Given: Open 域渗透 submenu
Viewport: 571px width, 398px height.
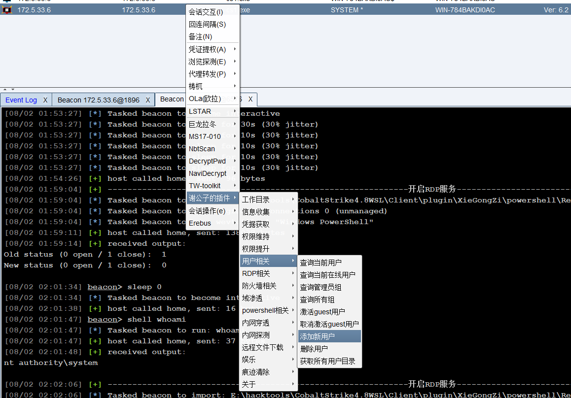Looking at the screenshot, I should pyautogui.click(x=269, y=298).
